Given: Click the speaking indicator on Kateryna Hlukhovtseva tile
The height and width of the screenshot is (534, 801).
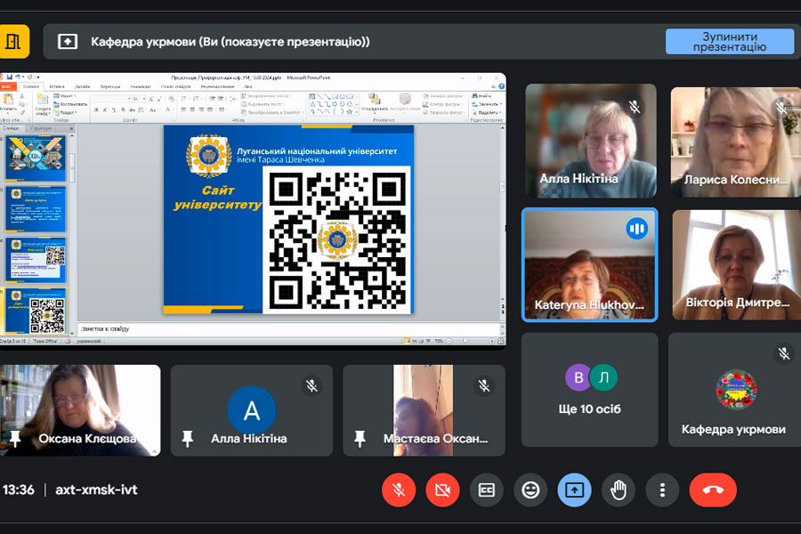Looking at the screenshot, I should pos(636,229).
